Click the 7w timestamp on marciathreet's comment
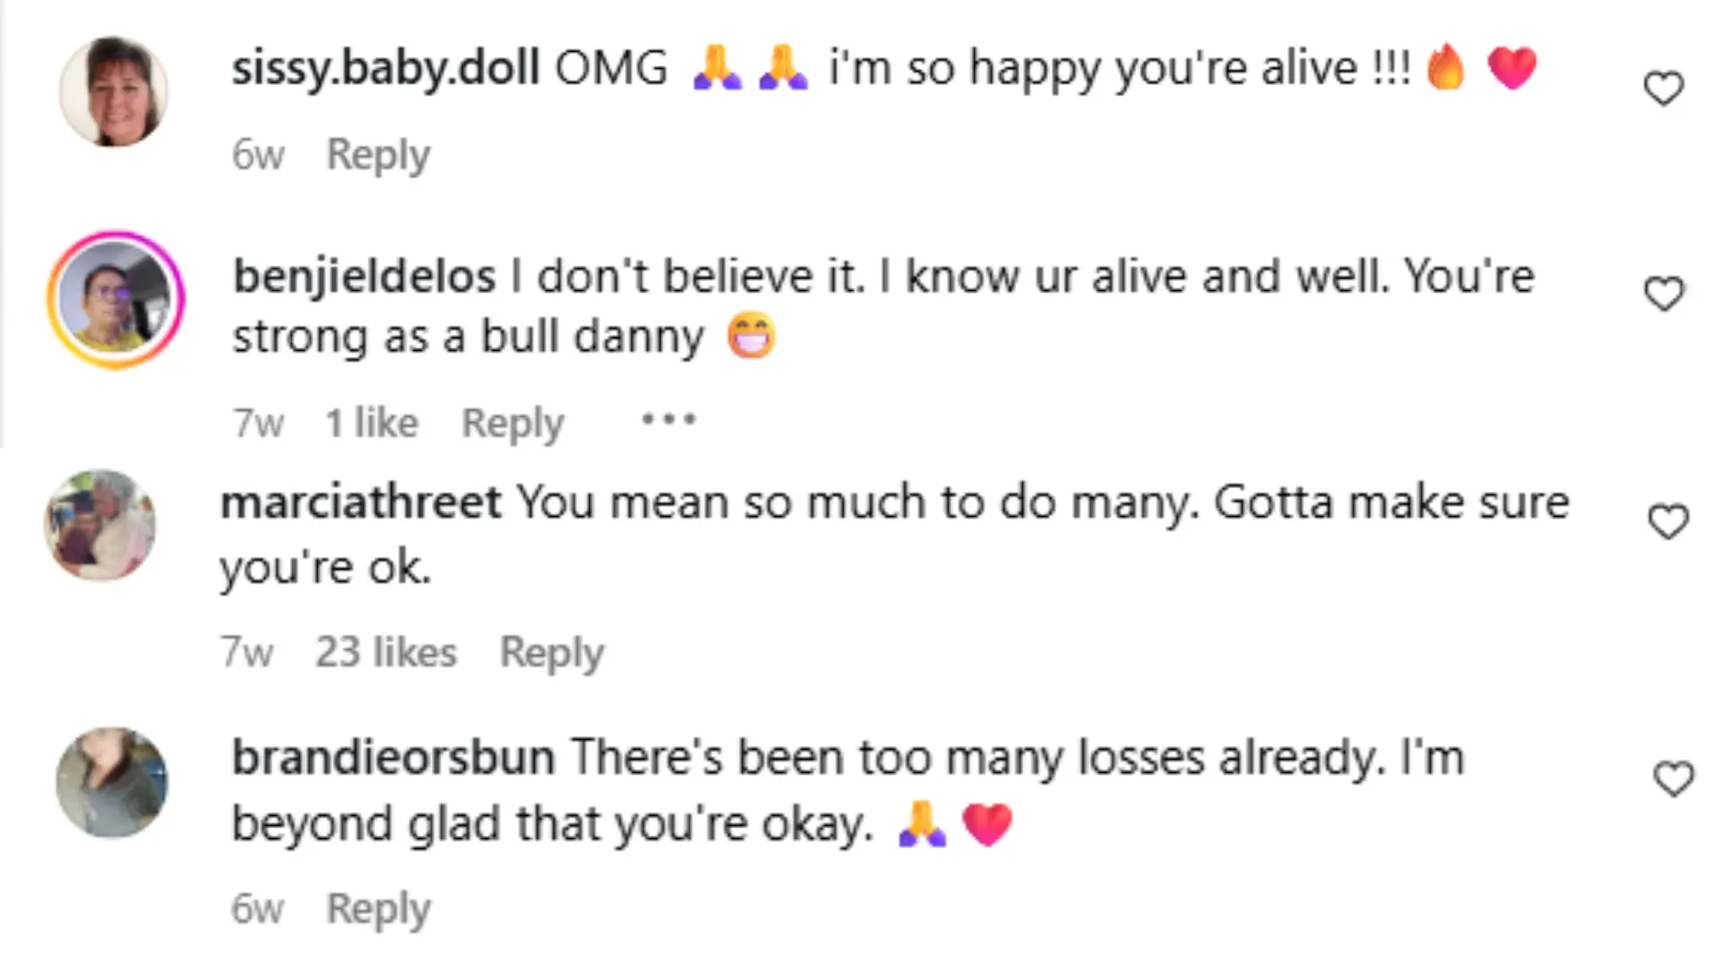 [x=246, y=652]
